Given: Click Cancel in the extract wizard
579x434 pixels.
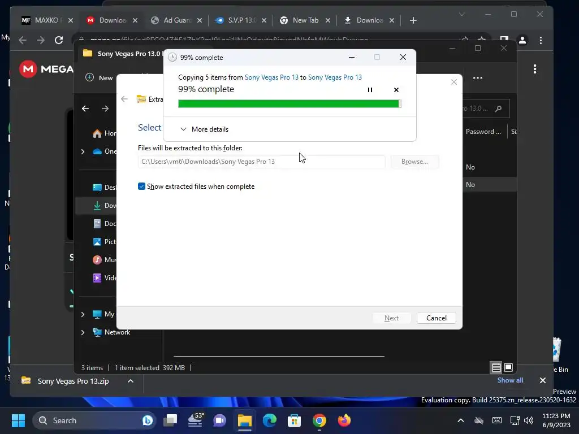Looking at the screenshot, I should 436,318.
